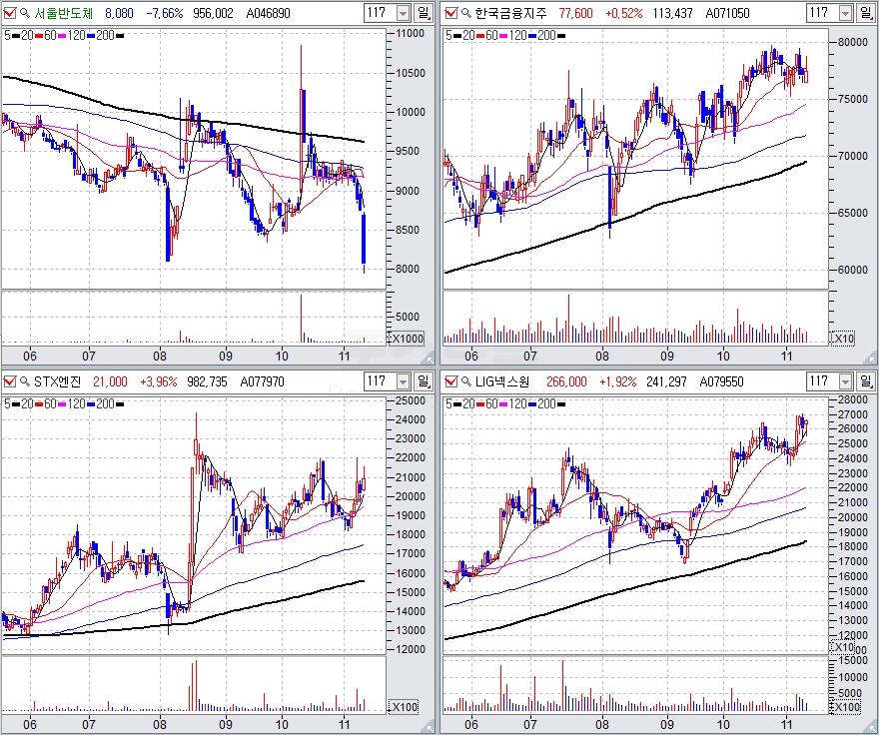
Task: Uncheck the 서울반도체 chart checkbox
Action: (x=10, y=13)
